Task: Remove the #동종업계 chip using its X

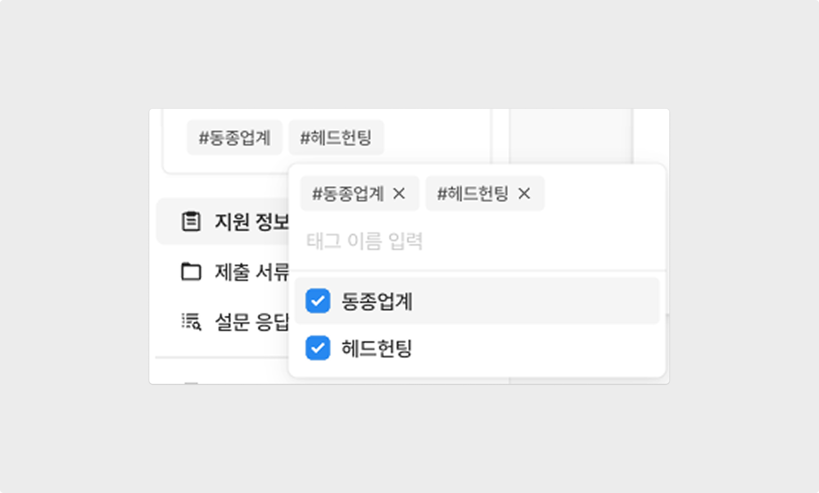Action: (399, 194)
